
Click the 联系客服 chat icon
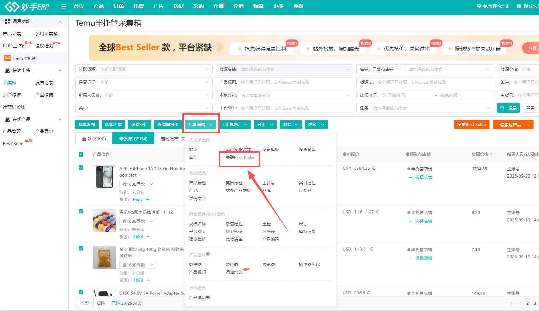coord(519,6)
